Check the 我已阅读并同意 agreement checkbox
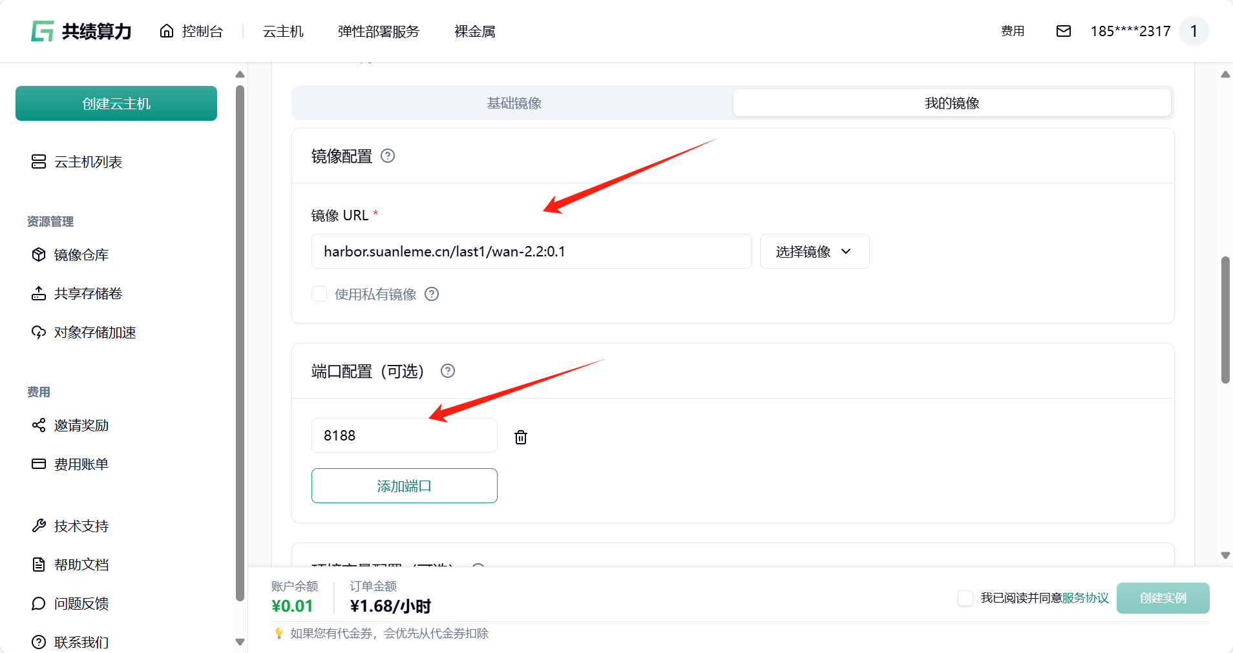The height and width of the screenshot is (653, 1233). pos(965,598)
